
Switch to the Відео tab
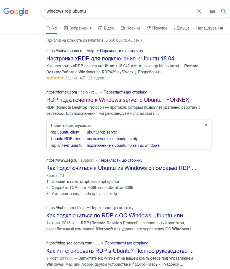[x=106, y=28]
